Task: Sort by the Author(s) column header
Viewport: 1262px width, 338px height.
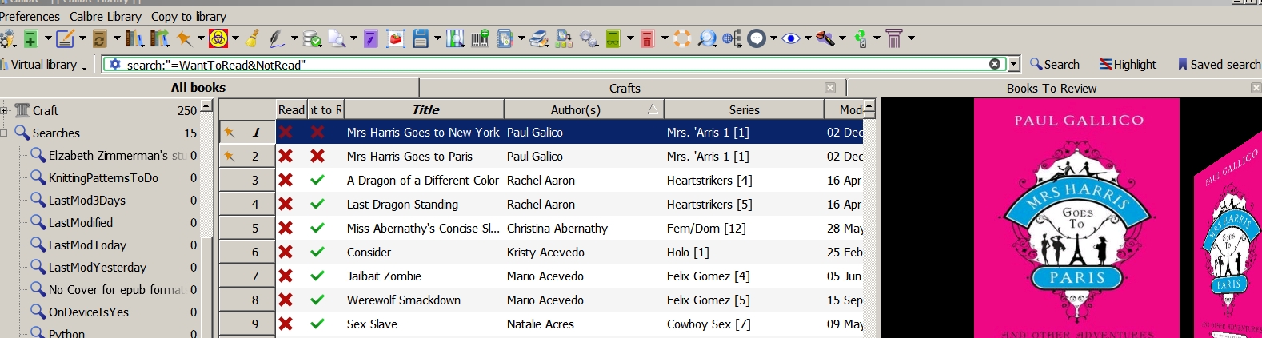Action: click(584, 109)
